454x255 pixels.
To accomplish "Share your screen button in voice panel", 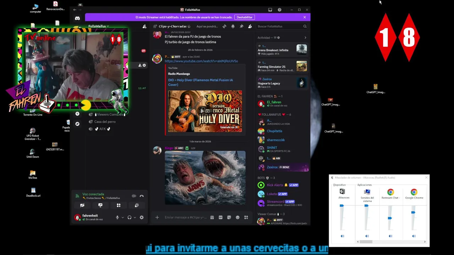I will tap(100, 205).
